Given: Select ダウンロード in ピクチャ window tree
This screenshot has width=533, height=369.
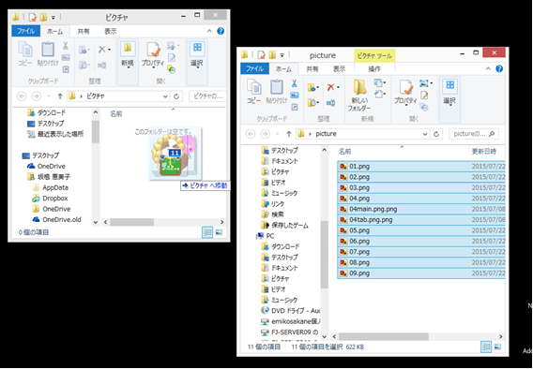Looking at the screenshot, I should [47, 112].
